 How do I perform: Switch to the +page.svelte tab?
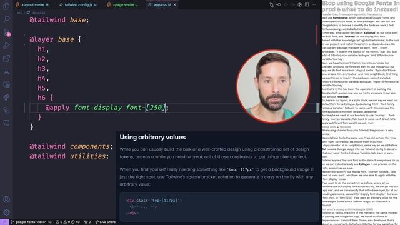click(x=123, y=4)
